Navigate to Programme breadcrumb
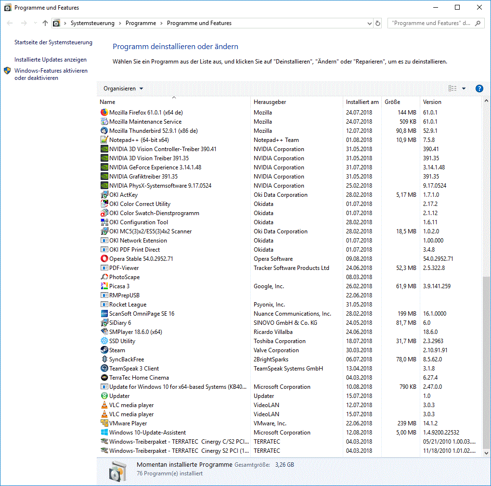Image resolution: width=491 pixels, height=486 pixels. pyautogui.click(x=141, y=23)
